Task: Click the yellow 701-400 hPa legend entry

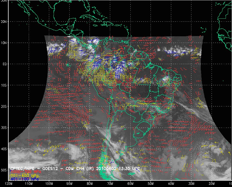Action: tap(24, 176)
